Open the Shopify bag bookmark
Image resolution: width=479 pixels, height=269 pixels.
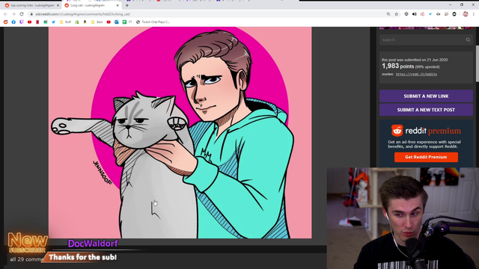point(77,22)
